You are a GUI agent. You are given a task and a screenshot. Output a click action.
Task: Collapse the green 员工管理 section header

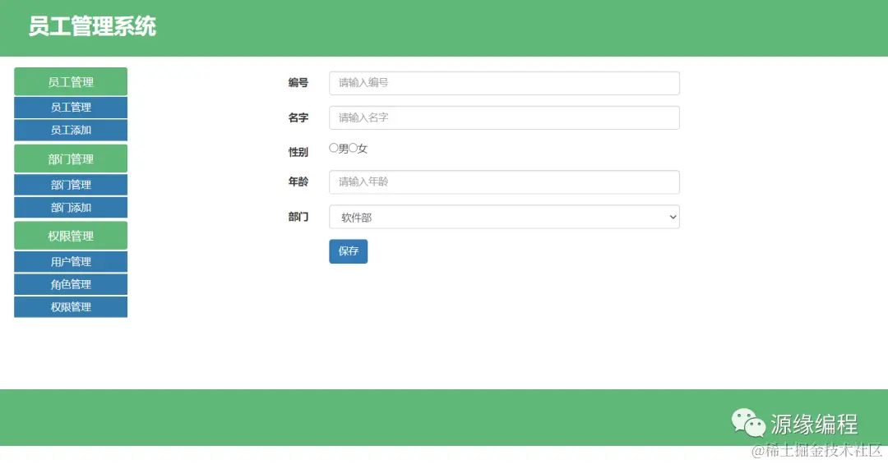[x=71, y=81]
